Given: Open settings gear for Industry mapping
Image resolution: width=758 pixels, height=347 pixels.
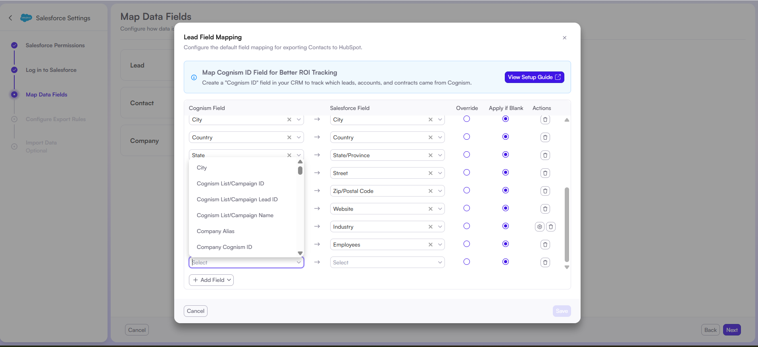Looking at the screenshot, I should tap(539, 227).
